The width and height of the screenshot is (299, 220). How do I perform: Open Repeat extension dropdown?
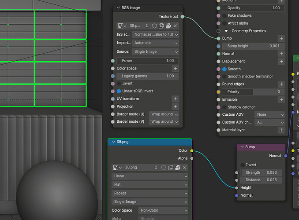click(149, 193)
